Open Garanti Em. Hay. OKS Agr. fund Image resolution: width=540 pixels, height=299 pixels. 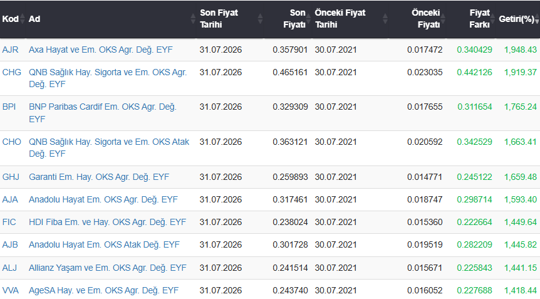pos(99,177)
